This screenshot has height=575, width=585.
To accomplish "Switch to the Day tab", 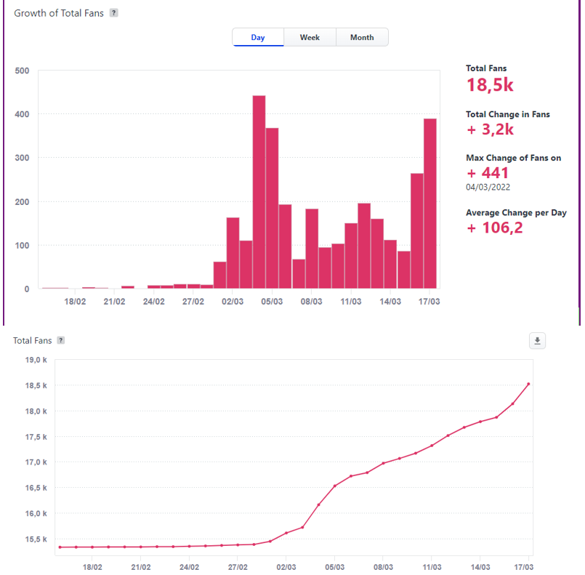I will pyautogui.click(x=258, y=37).
